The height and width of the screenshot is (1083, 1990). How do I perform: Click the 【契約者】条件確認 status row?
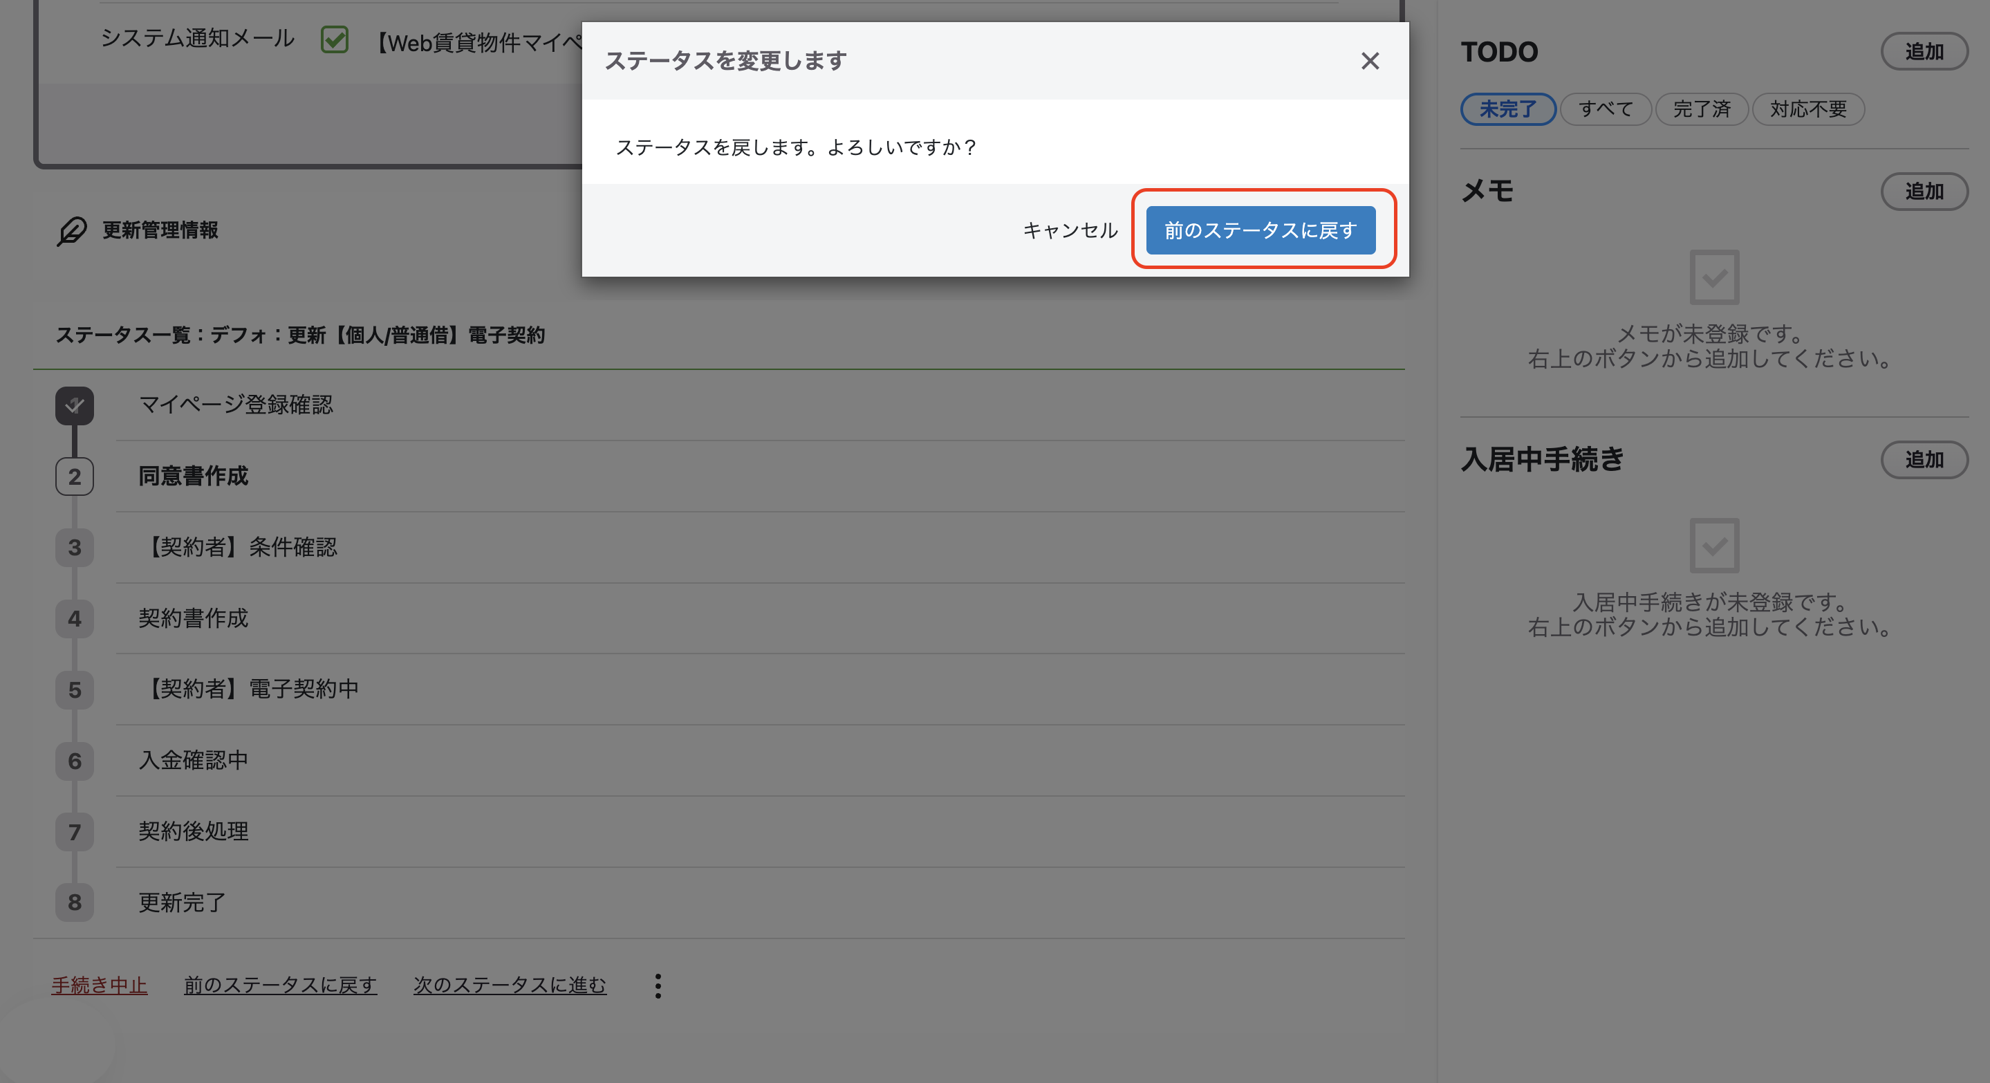point(760,548)
